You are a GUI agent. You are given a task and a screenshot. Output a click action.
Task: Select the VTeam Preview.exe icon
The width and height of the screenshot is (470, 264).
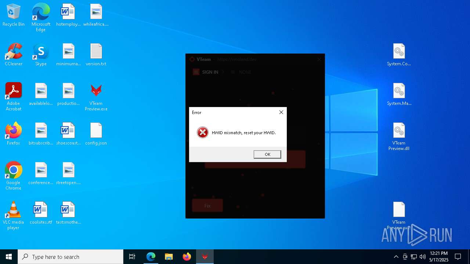(96, 97)
